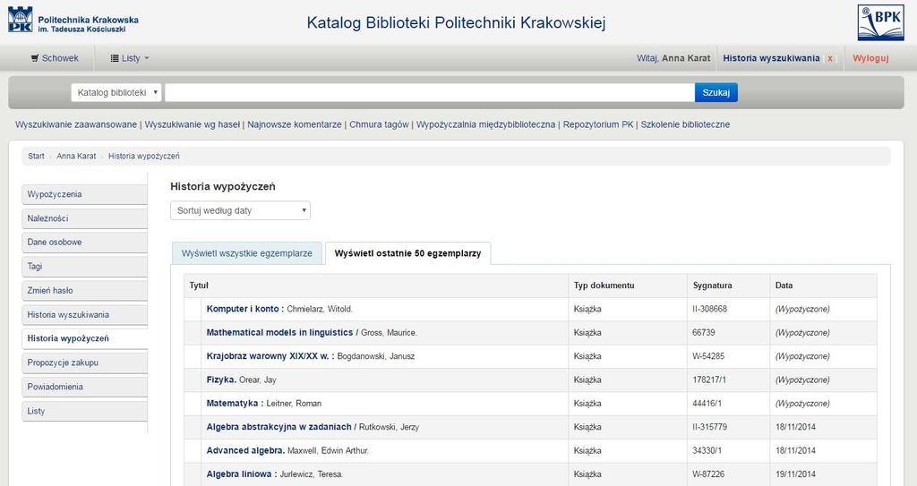917x486 pixels.
Task: Click signature W-87226
Action: (708, 474)
